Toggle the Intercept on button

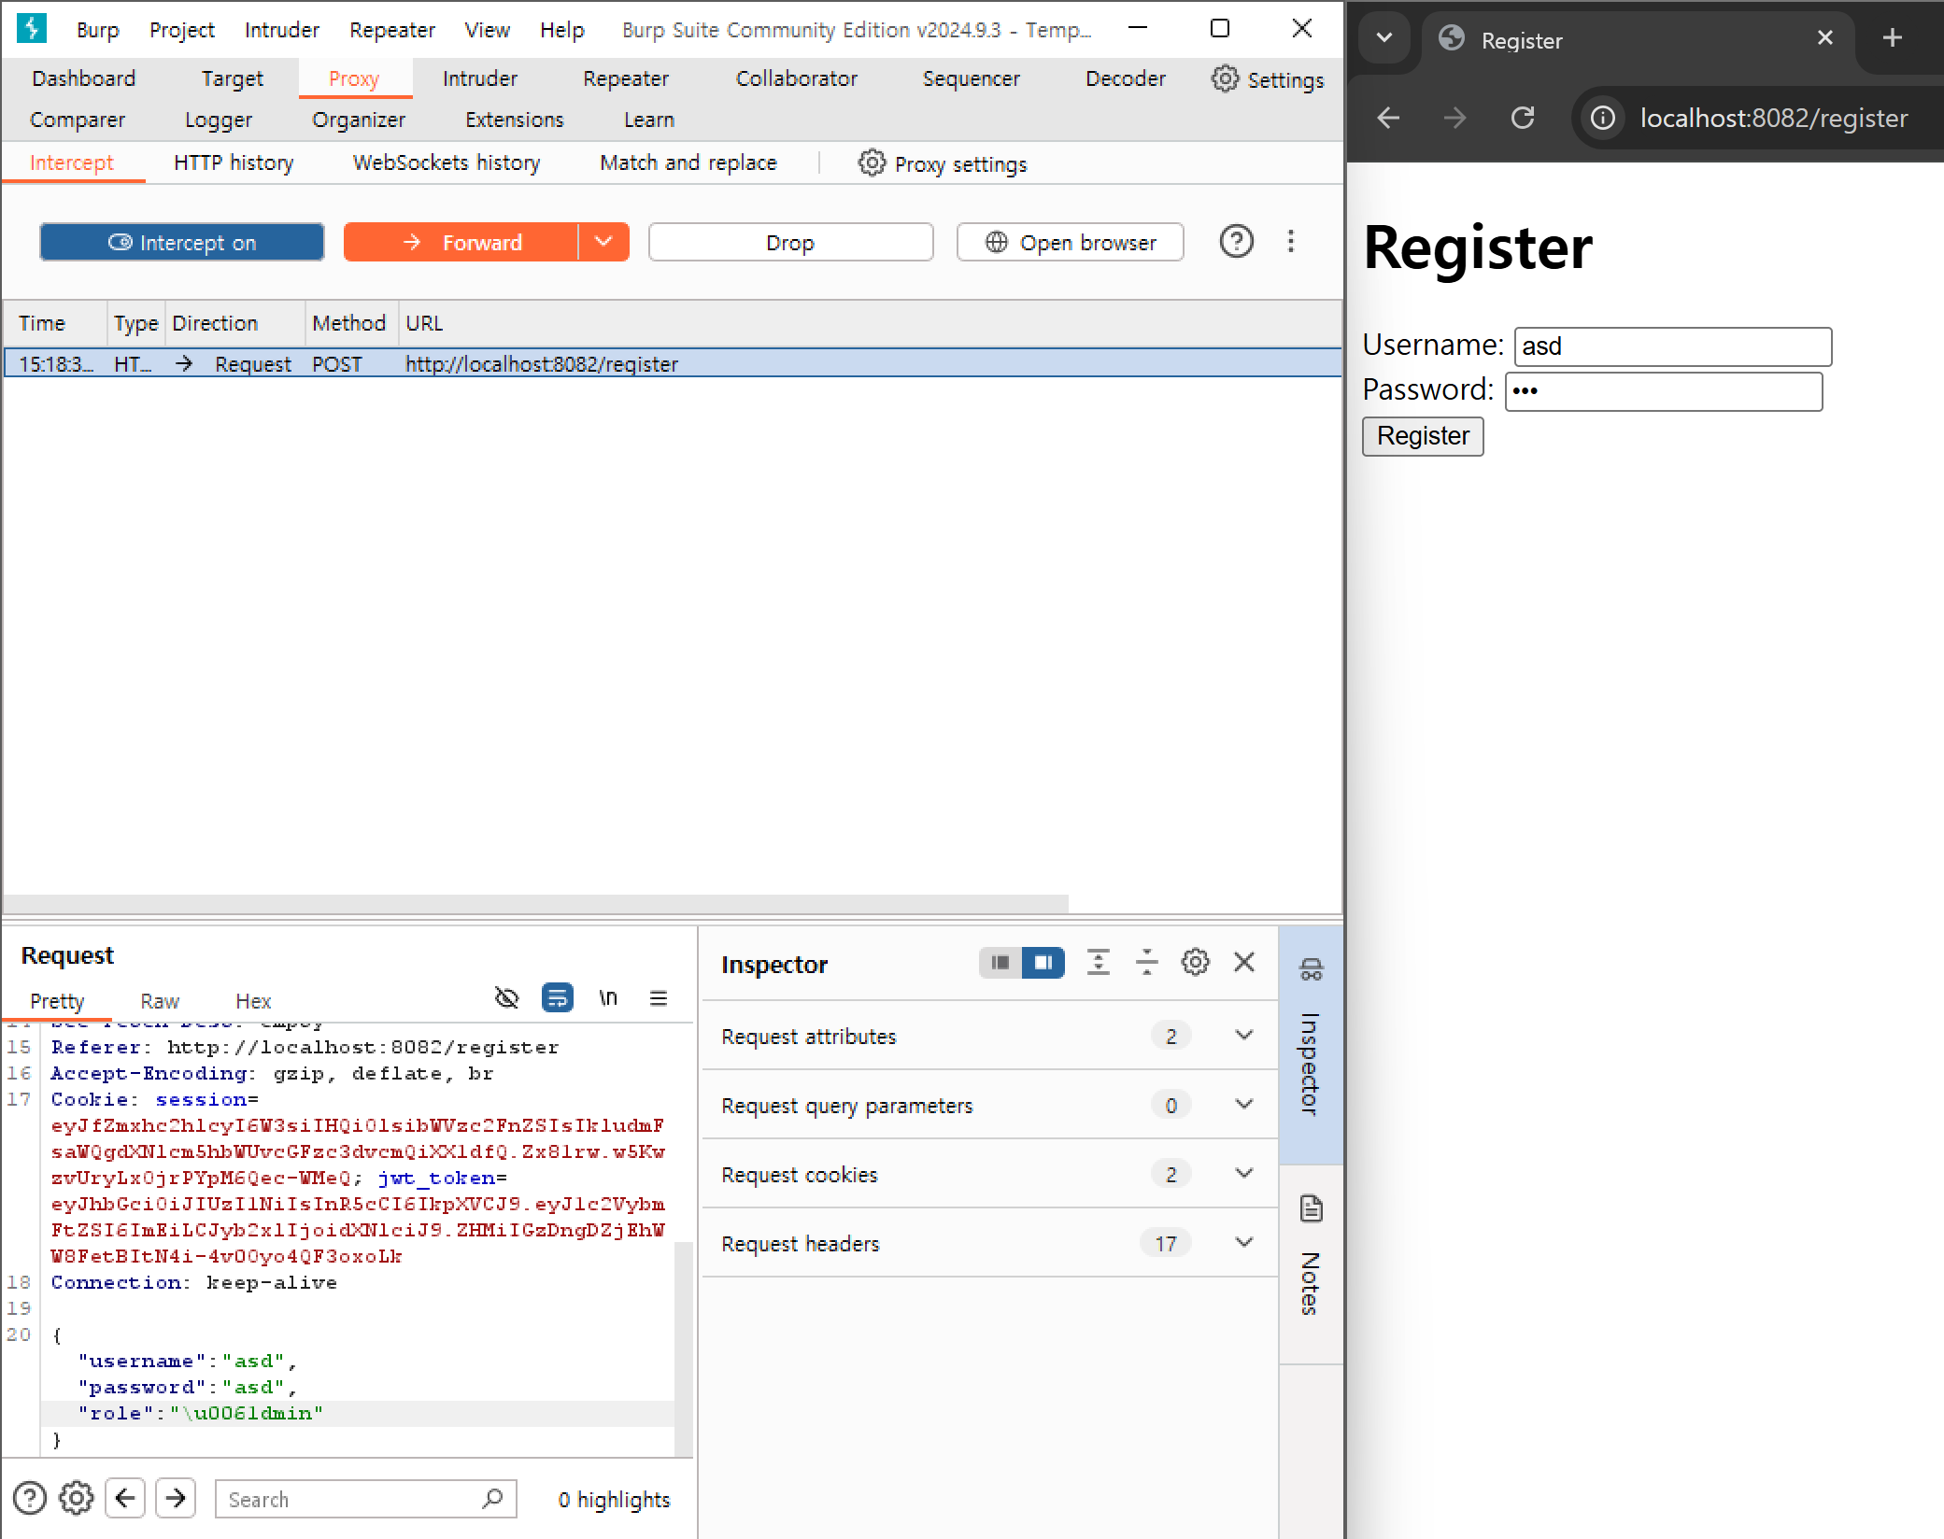(182, 242)
